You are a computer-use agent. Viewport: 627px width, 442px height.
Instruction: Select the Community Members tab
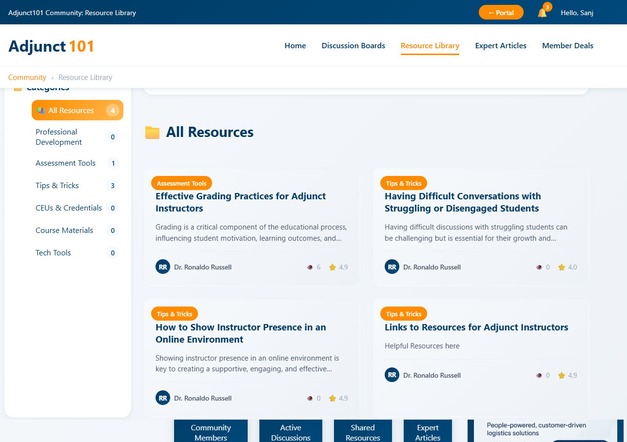[211, 431]
